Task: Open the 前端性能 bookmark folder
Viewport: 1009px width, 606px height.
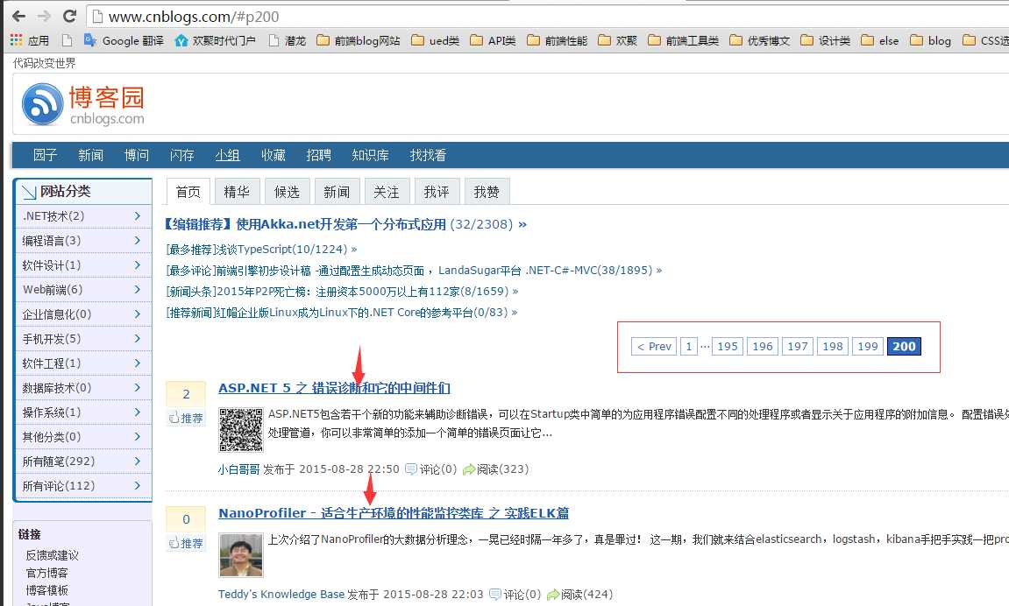Action: click(x=558, y=40)
